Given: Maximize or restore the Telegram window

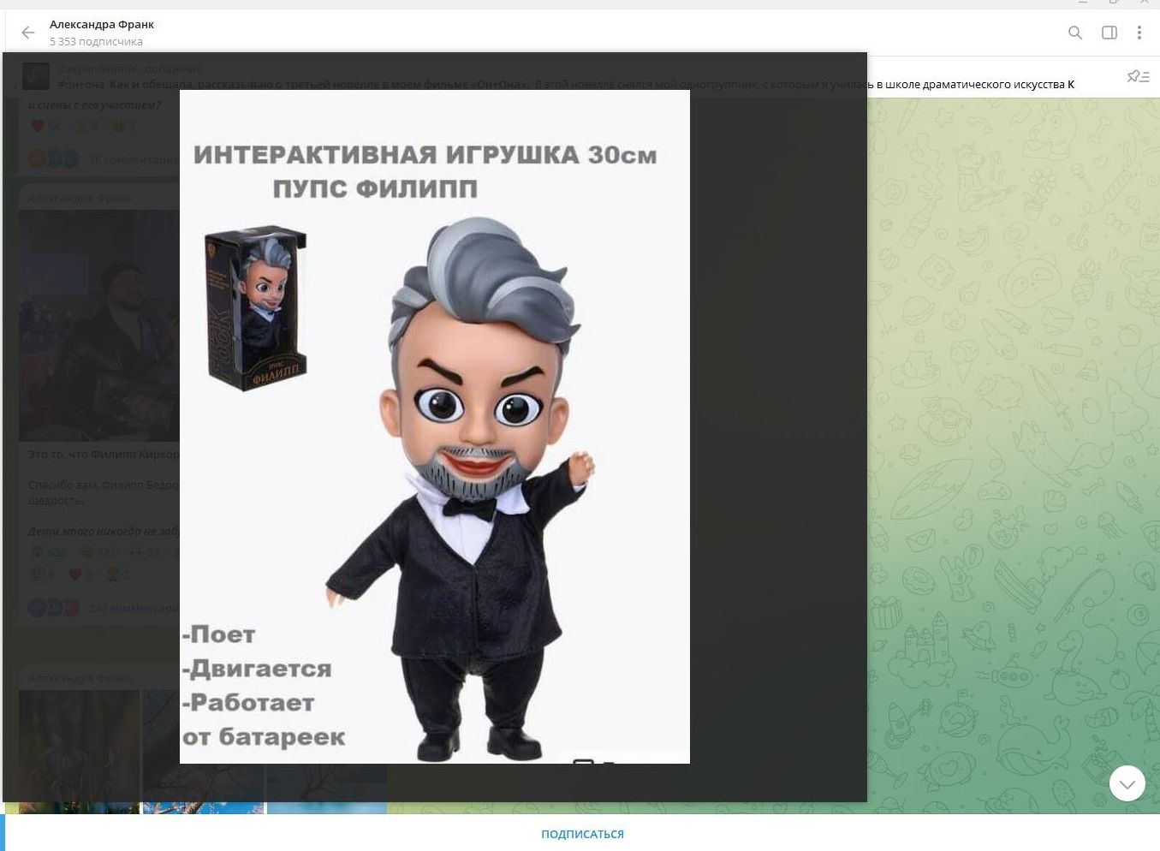Looking at the screenshot, I should 1113,3.
